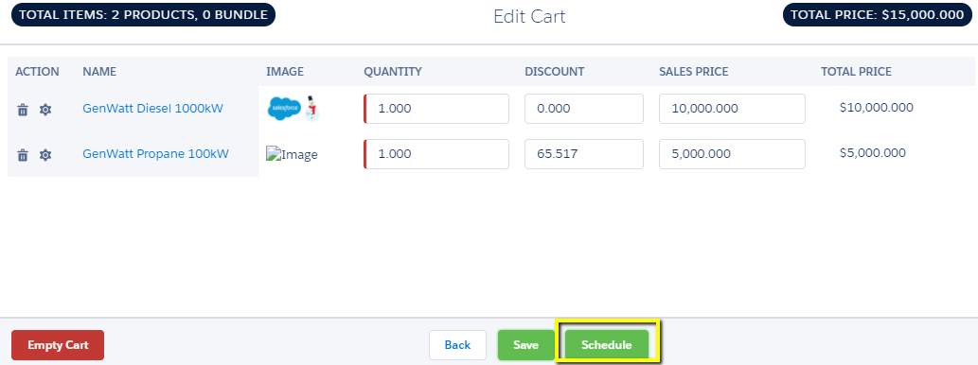
Task: Remove GenWatt Propane 100kW using trash icon
Action: point(23,156)
